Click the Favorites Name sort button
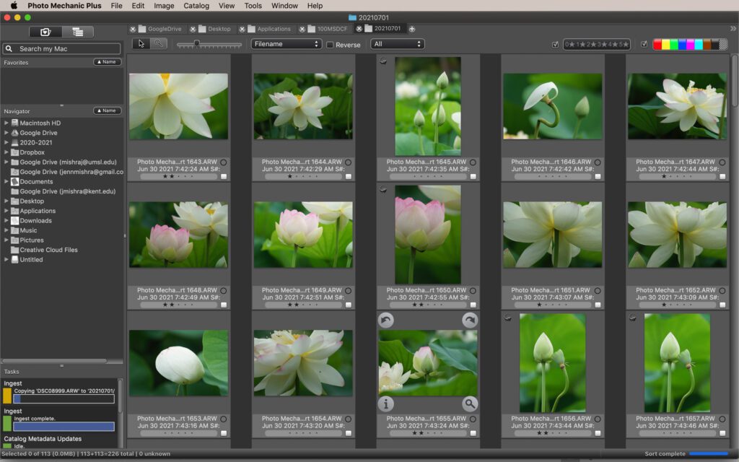 pos(107,62)
